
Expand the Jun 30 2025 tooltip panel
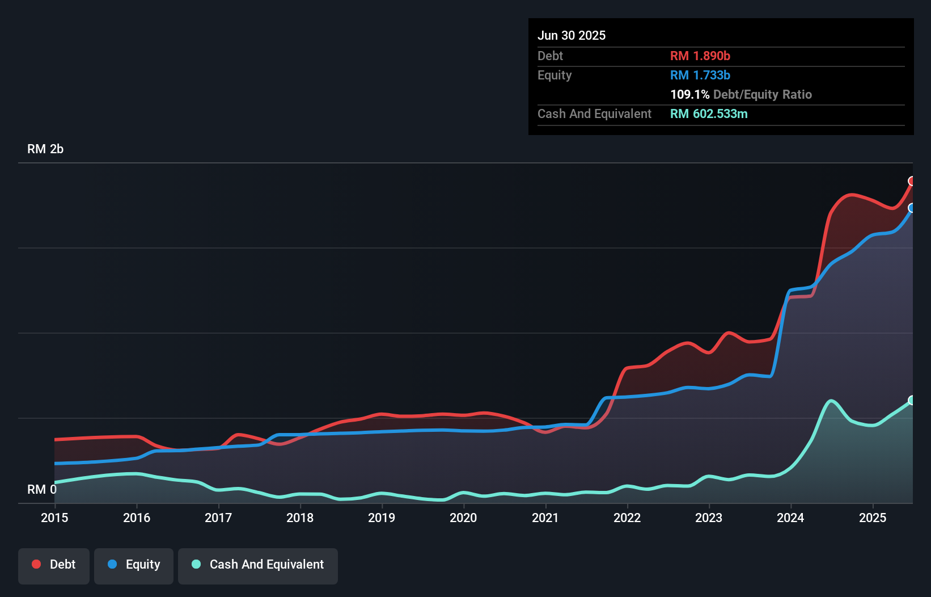coord(572,35)
